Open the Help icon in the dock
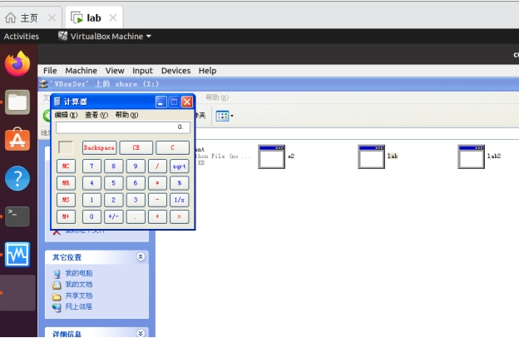The height and width of the screenshot is (338, 519). click(17, 178)
